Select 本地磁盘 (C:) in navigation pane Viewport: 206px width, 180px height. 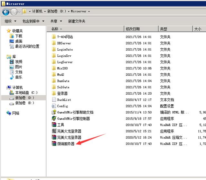coord(26,92)
